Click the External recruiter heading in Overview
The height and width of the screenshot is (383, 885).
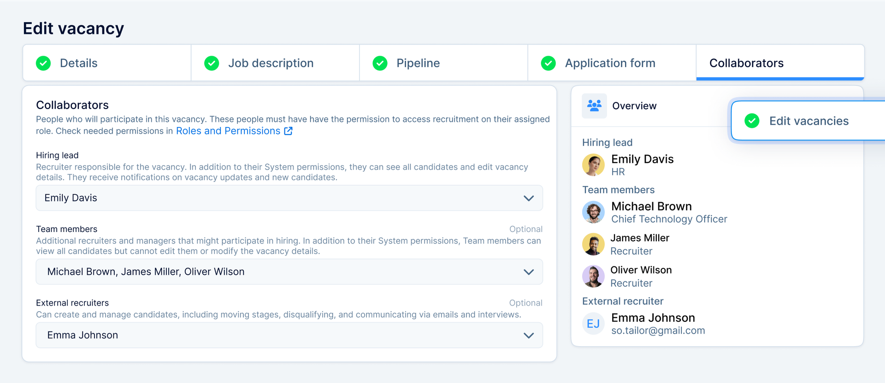coord(623,301)
